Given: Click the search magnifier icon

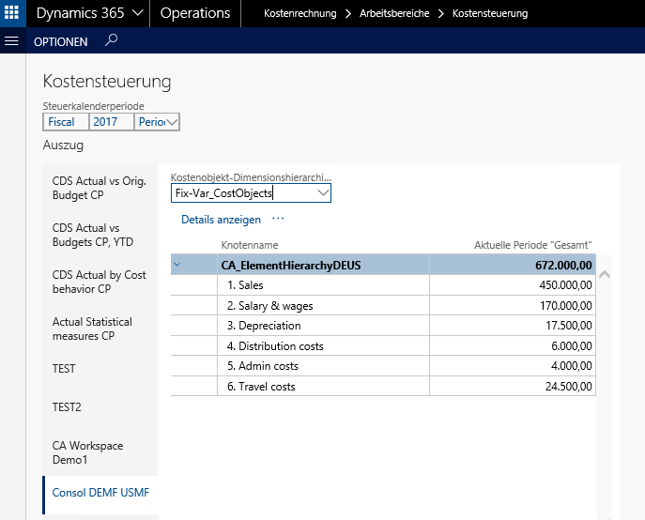Looking at the screenshot, I should click(112, 41).
